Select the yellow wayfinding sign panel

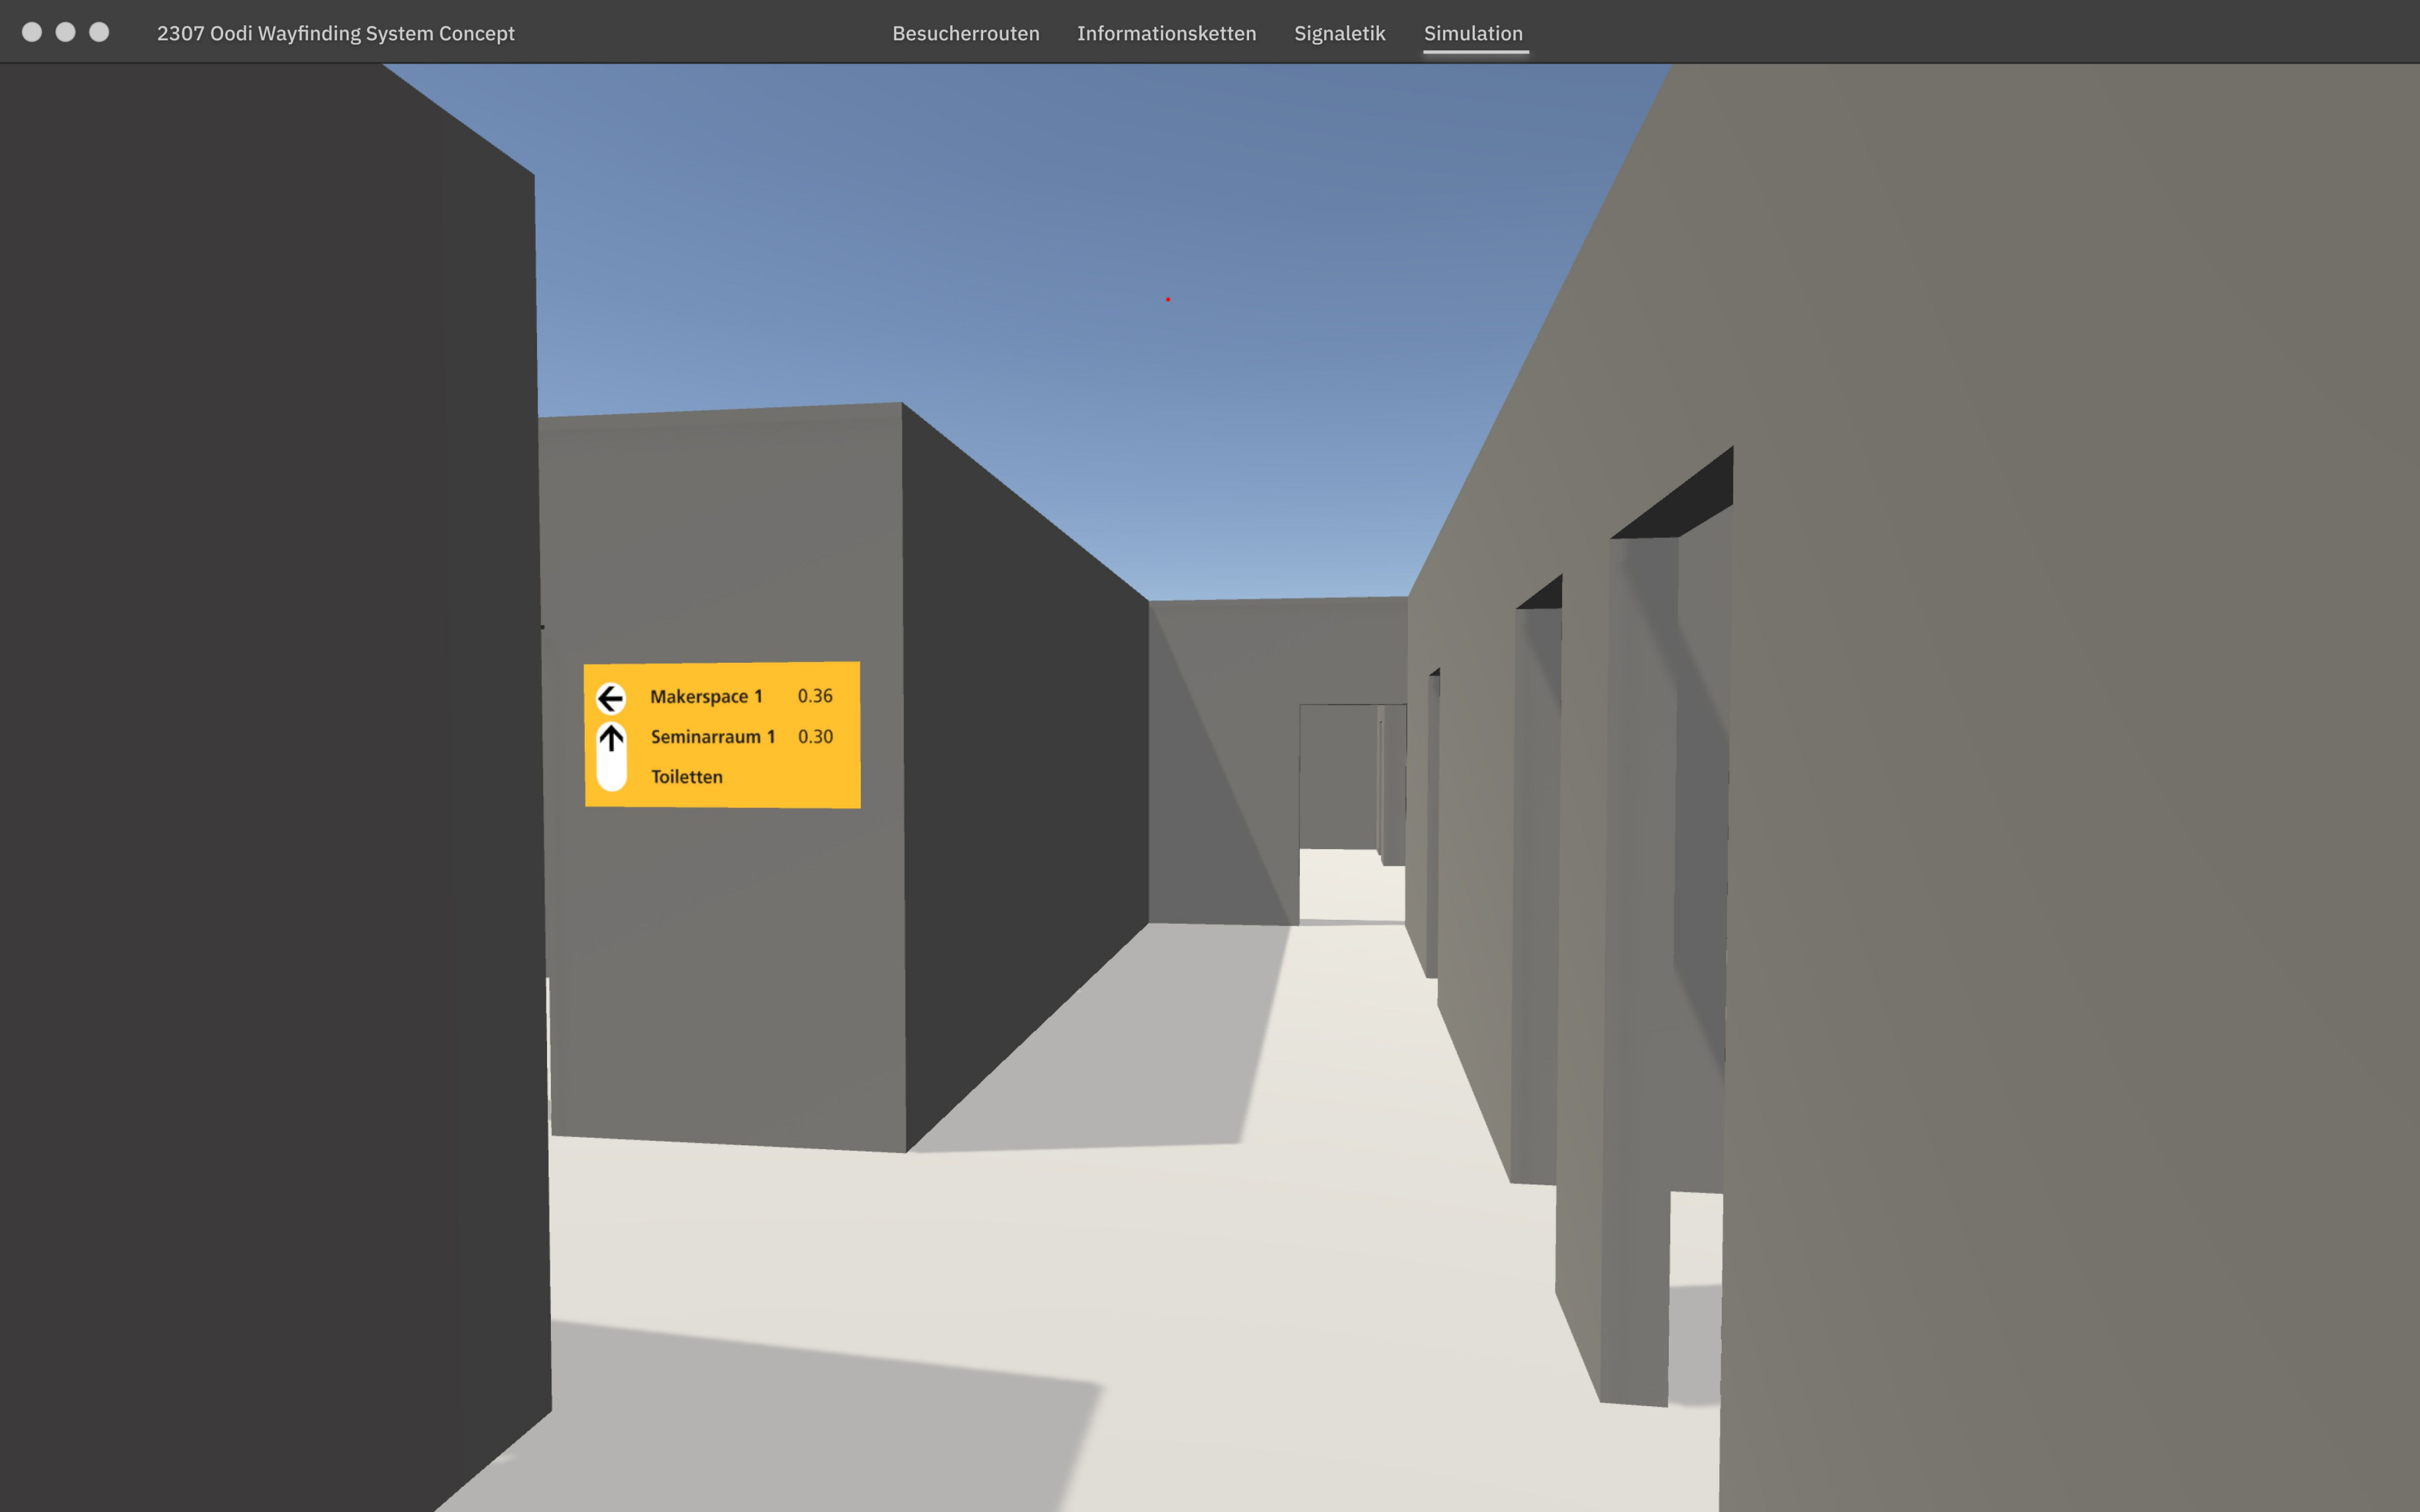(723, 735)
